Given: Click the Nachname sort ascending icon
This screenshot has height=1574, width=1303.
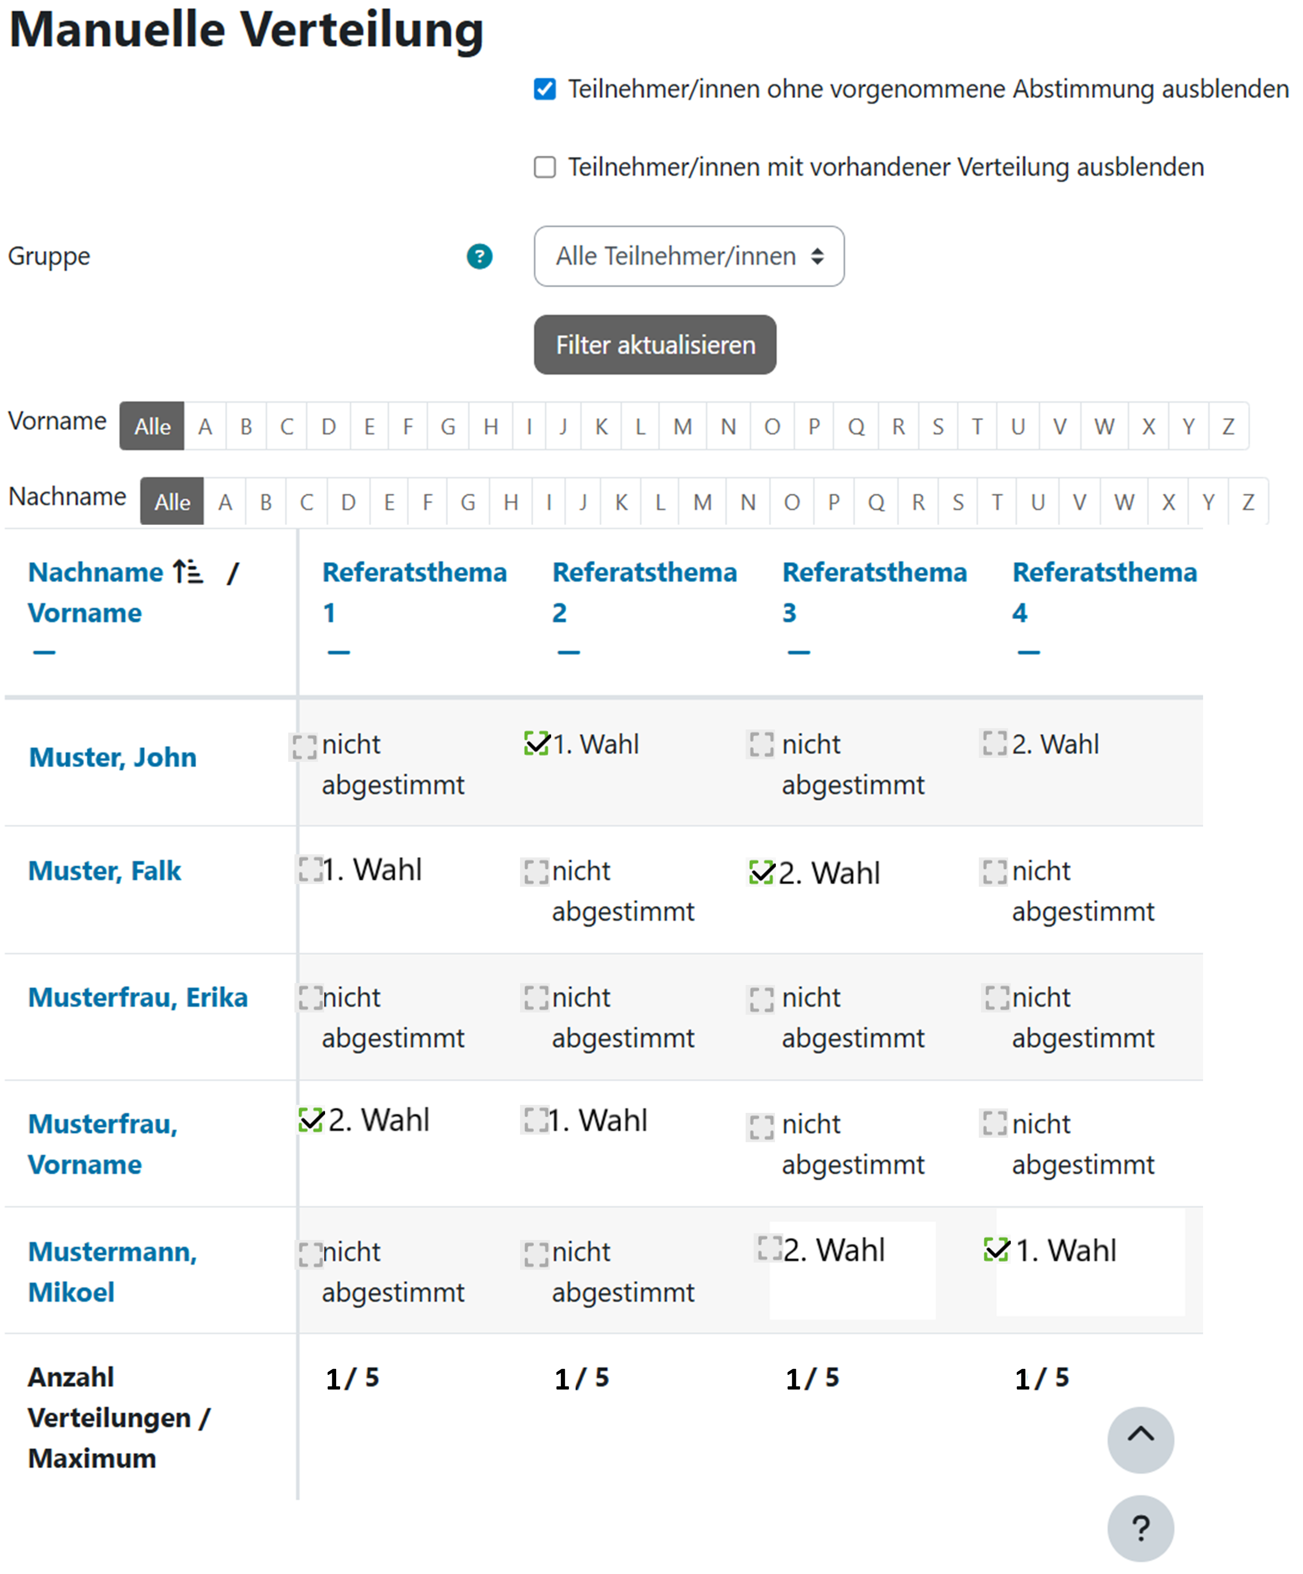Looking at the screenshot, I should click(187, 572).
